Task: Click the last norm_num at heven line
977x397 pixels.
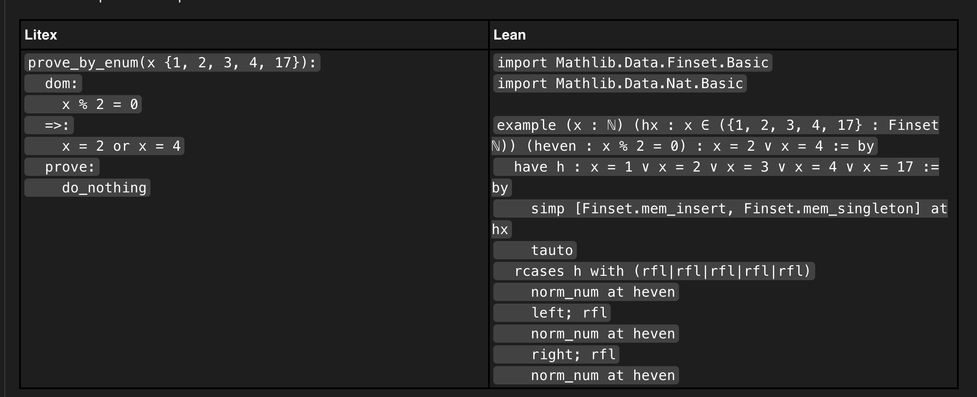Action: (x=586, y=375)
